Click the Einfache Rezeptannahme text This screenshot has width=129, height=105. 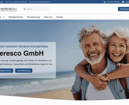41,2
